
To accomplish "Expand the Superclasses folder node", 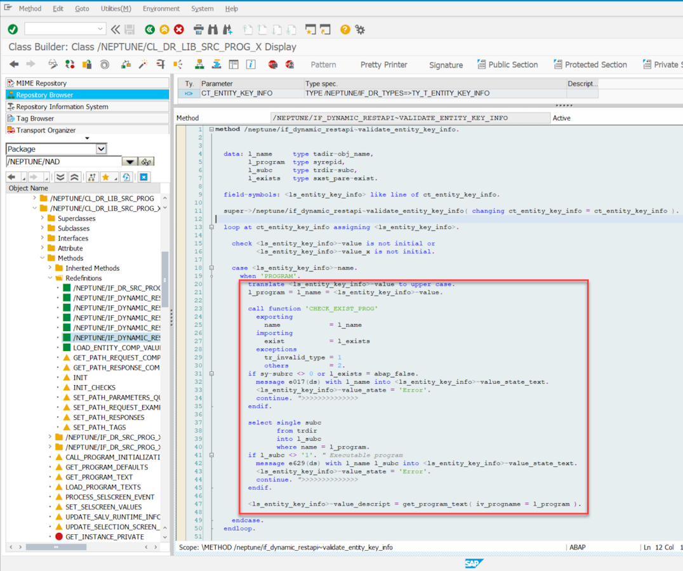I will click(43, 218).
